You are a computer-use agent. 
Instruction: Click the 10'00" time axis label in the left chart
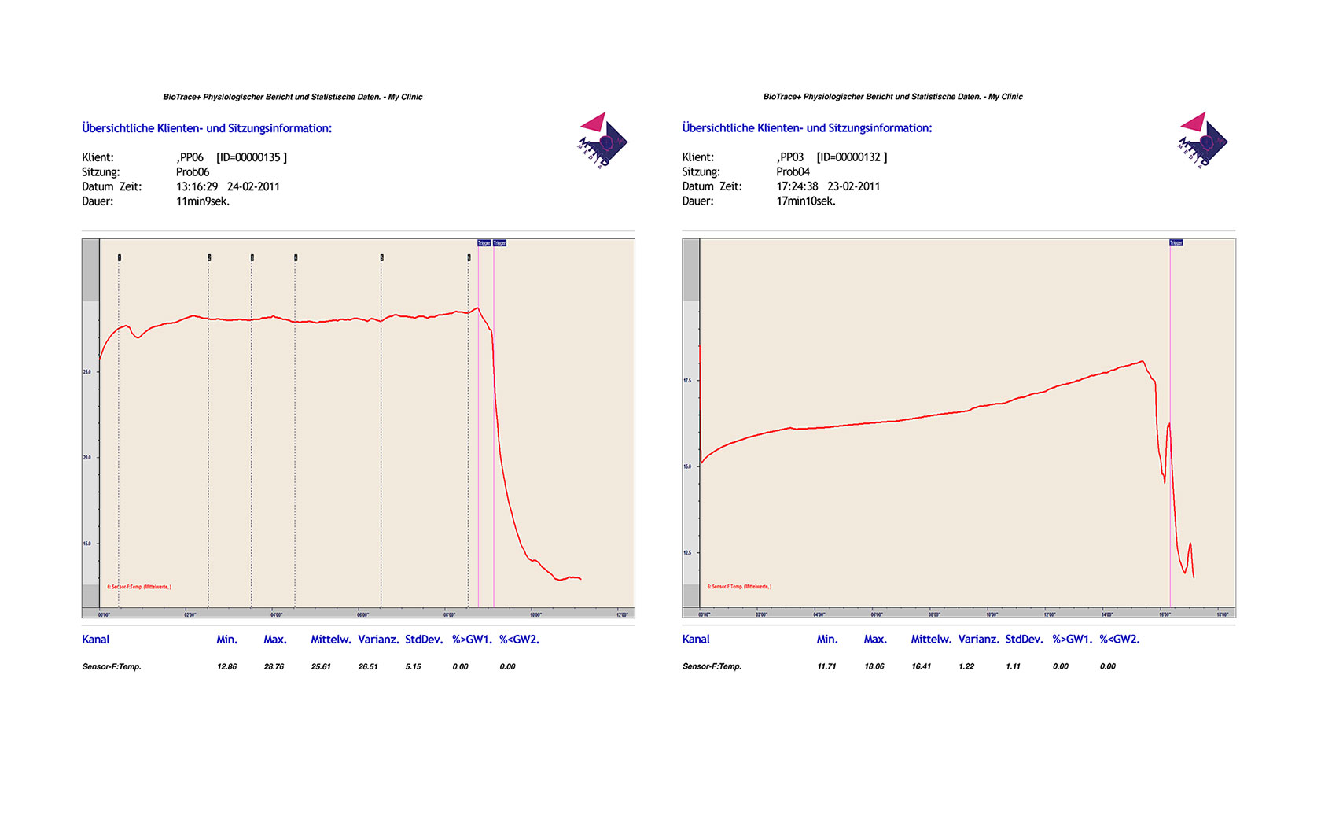click(535, 615)
